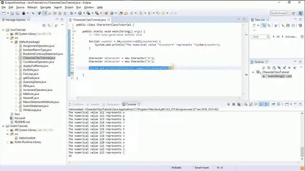Image resolution: width=305 pixels, height=171 pixels.
Task: Open the Window menu
Action: pos(89,8)
